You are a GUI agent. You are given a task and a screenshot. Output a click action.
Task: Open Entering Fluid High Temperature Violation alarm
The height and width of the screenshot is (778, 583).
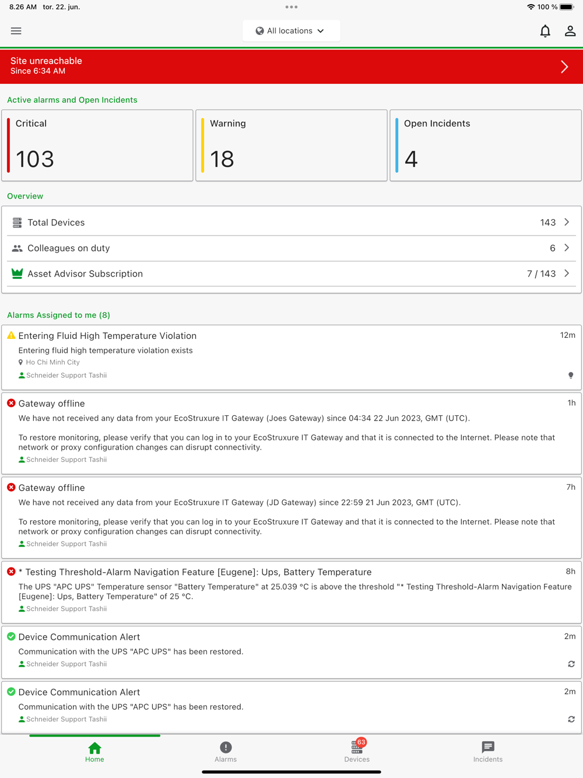point(291,357)
